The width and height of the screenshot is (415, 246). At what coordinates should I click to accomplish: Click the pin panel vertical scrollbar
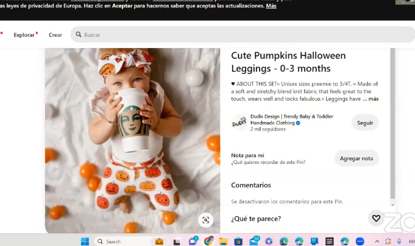pyautogui.click(x=392, y=121)
